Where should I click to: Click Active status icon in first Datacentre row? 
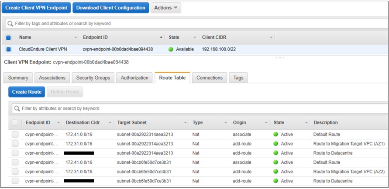click(275, 153)
